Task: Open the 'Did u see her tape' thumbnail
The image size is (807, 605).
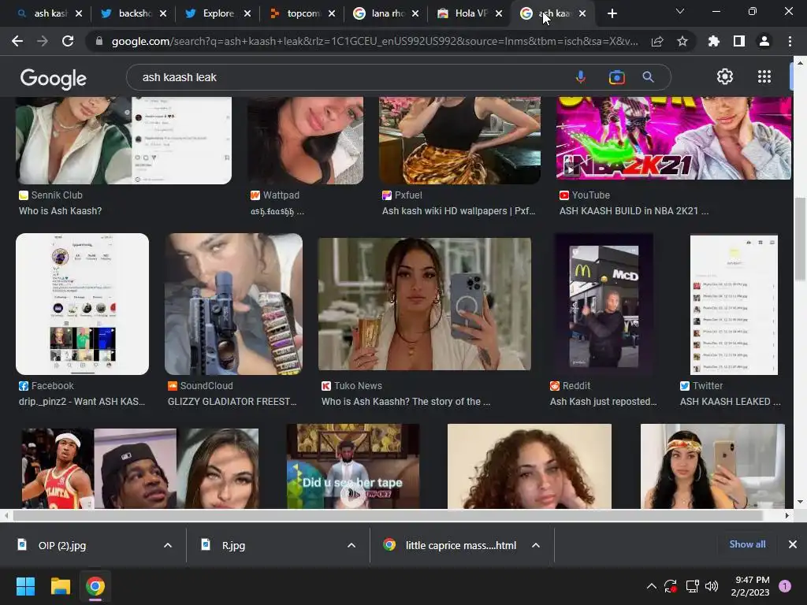Action: [x=352, y=466]
